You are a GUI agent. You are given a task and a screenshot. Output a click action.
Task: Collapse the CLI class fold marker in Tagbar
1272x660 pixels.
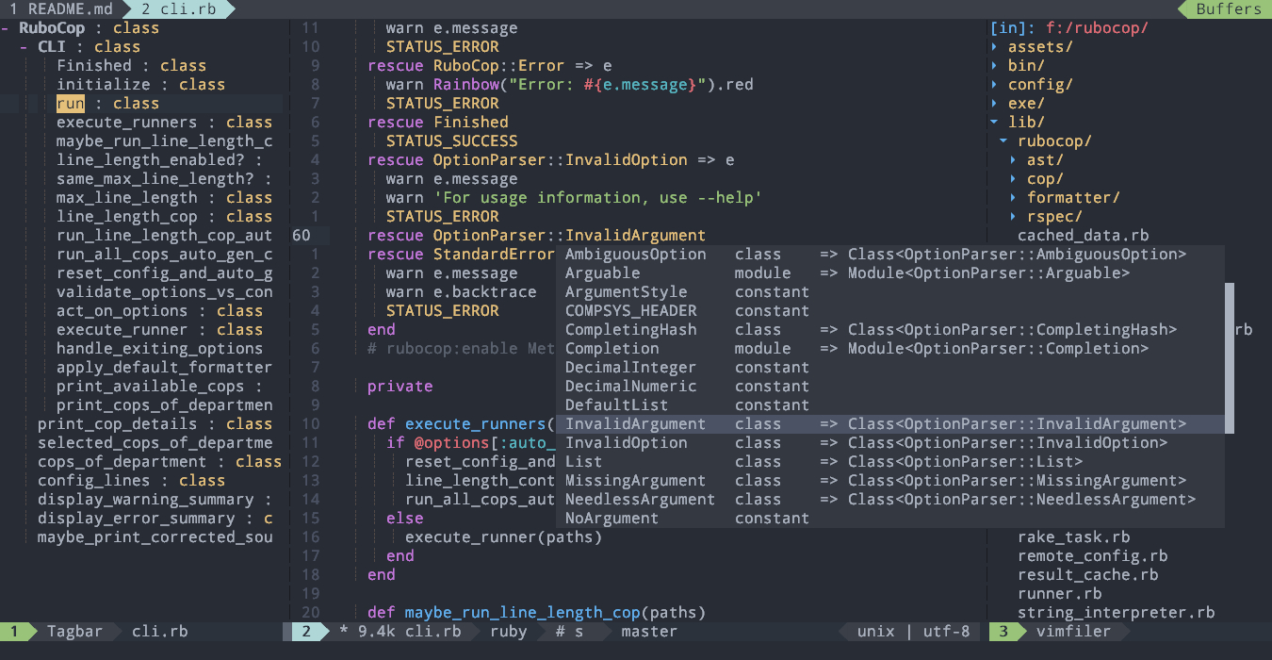(x=24, y=47)
